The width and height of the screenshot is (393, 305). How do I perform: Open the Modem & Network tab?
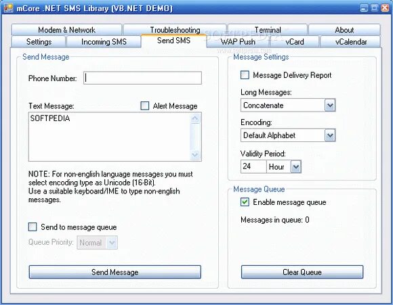pyautogui.click(x=66, y=30)
